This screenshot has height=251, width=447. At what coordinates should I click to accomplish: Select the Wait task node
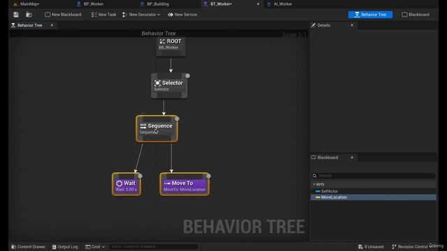pos(126,184)
